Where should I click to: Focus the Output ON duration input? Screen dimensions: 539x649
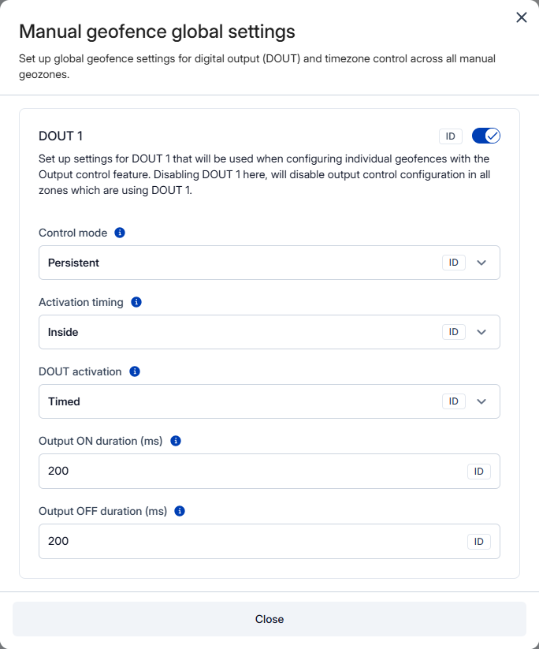coord(244,472)
